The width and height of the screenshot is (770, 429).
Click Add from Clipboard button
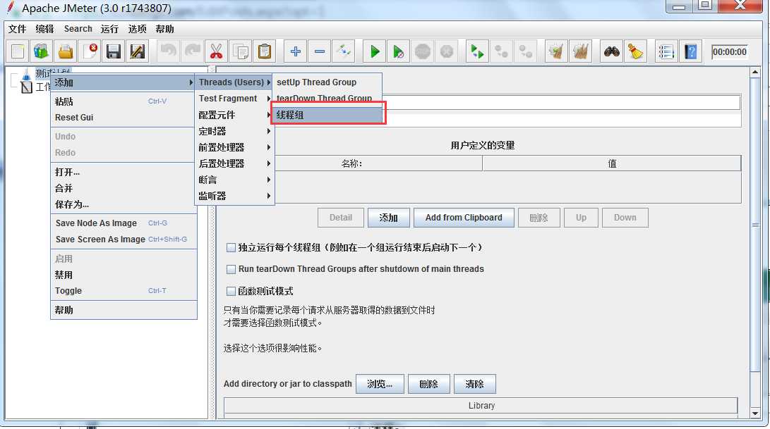coord(464,218)
